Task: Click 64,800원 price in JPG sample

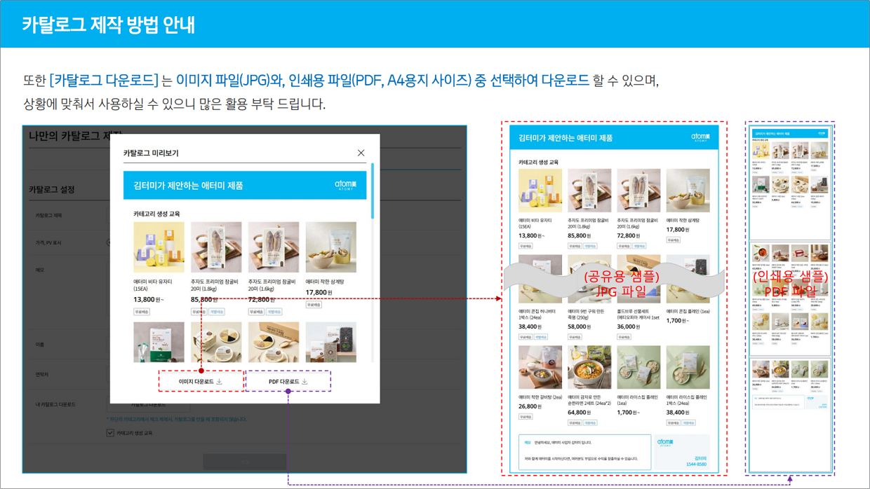Action: pyautogui.click(x=579, y=413)
